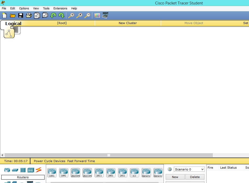Pick the 2811 router

point(99,173)
